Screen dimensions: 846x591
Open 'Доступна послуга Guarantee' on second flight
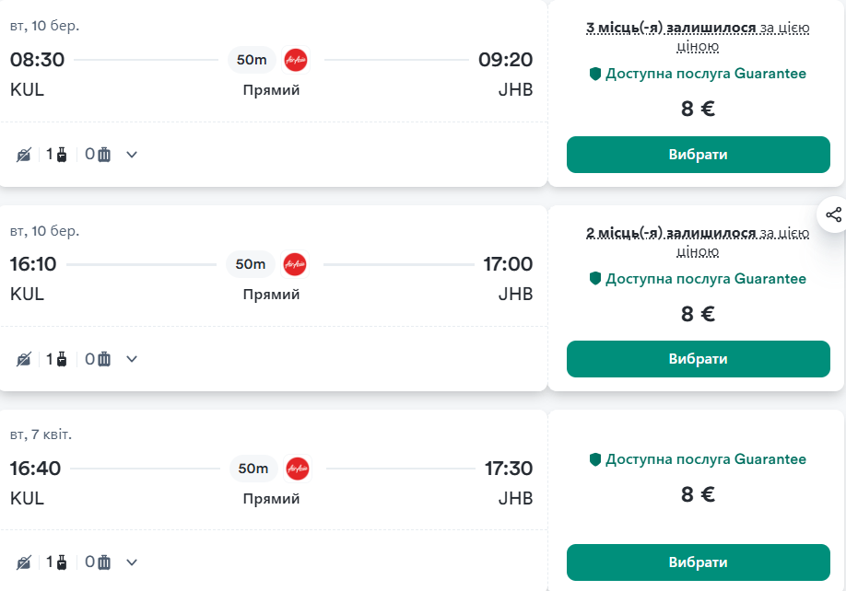(698, 278)
